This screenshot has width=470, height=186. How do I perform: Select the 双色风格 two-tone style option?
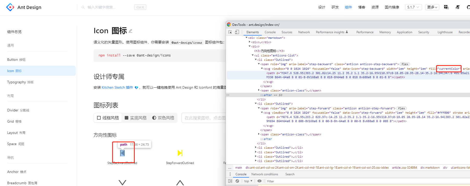[163, 118]
